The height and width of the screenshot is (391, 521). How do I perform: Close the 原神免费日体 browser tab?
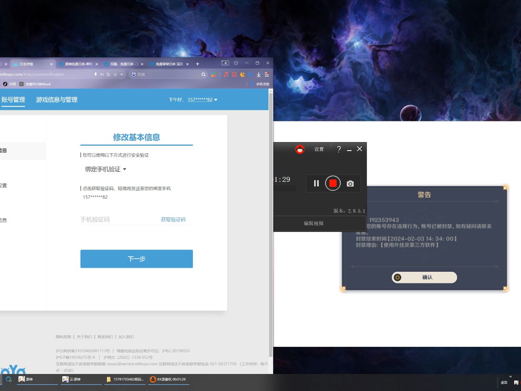point(96,64)
